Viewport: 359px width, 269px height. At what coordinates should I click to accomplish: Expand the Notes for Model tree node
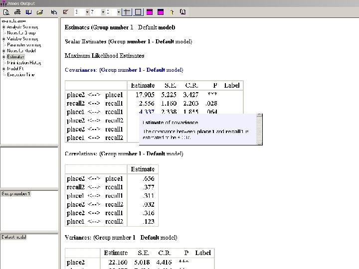(x=3, y=51)
